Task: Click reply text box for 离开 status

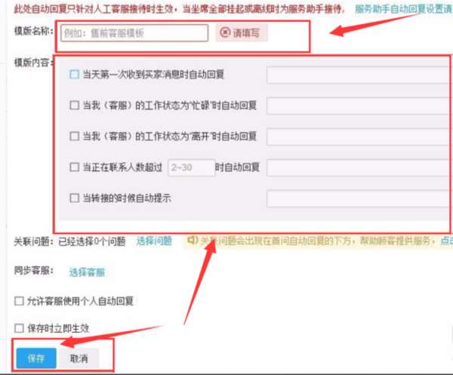Action: (x=358, y=137)
